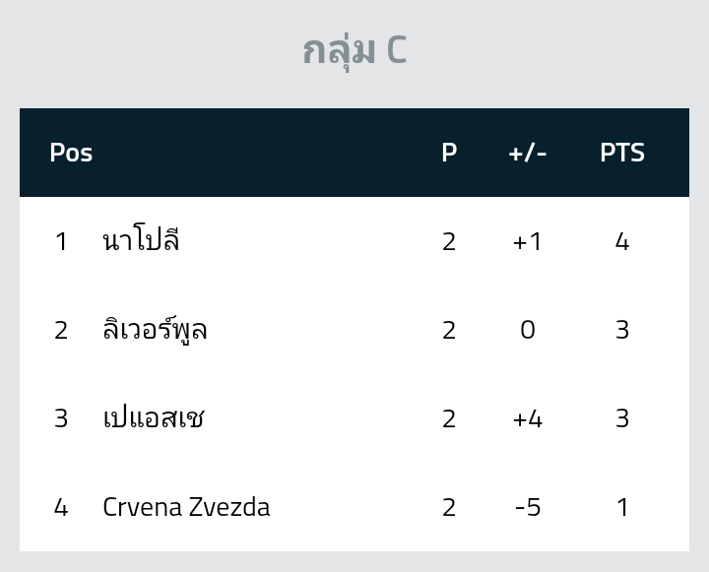
Task: Click the P column header
Action: 449,153
